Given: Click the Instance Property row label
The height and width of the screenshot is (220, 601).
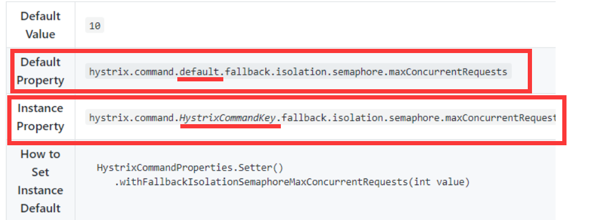Looking at the screenshot, I should (x=40, y=118).
